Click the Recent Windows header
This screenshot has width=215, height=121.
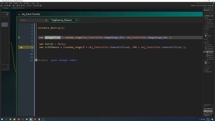tap(208, 109)
